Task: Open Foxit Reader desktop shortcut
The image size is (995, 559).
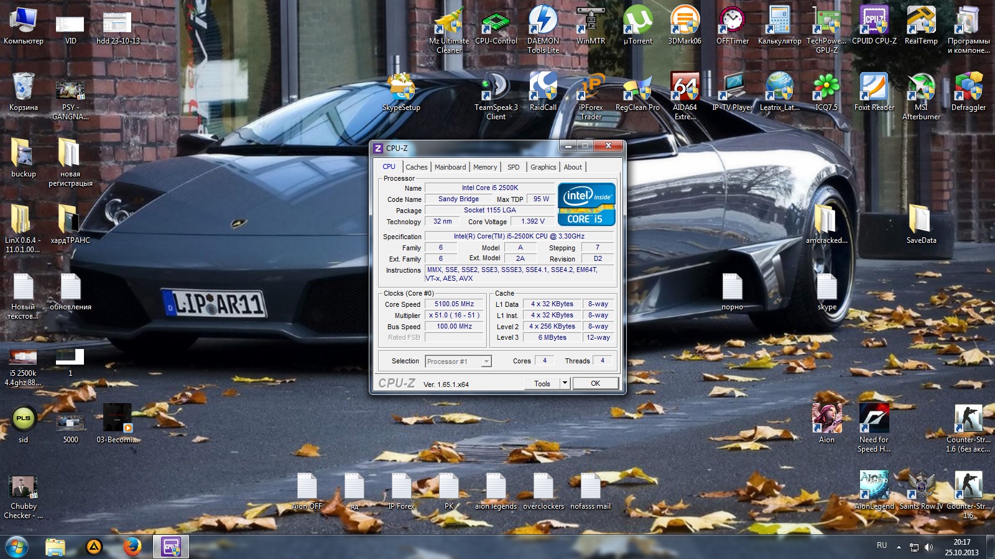Action: 874,92
